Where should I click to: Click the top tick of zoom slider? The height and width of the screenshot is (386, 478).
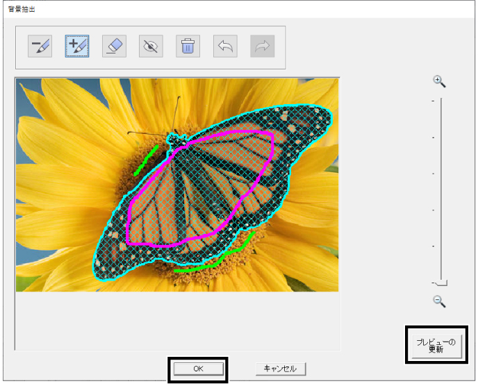click(x=433, y=101)
